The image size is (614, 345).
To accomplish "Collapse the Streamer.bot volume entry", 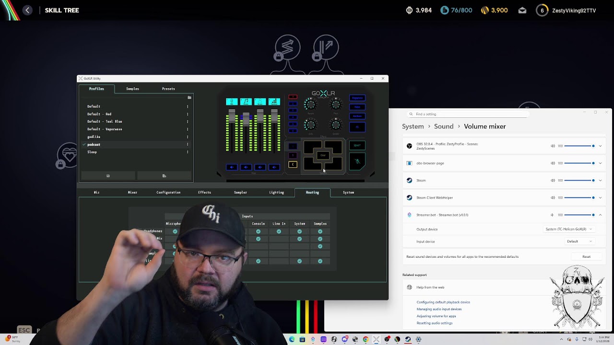I will coord(600,215).
